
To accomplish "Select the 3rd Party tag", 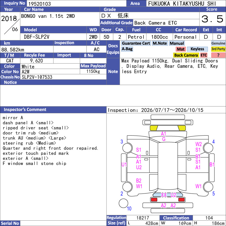I will (x=218, y=49).
